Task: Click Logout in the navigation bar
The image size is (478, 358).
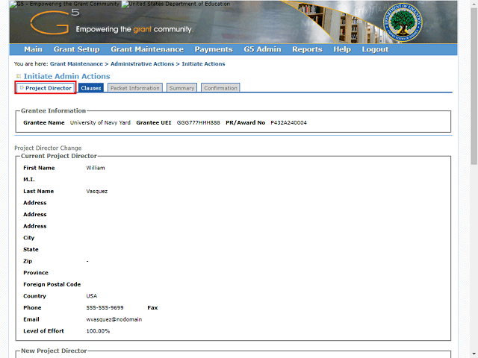Action: [375, 49]
